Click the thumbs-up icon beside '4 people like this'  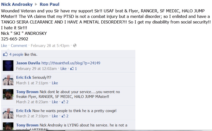[5, 54]
